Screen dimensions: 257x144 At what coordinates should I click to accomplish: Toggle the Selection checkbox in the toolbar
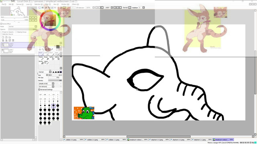point(77,8)
